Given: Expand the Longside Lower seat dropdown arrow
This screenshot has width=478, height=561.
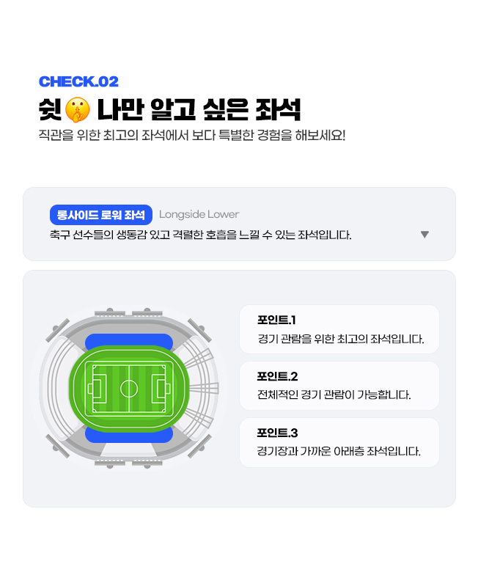Looking at the screenshot, I should click(424, 235).
